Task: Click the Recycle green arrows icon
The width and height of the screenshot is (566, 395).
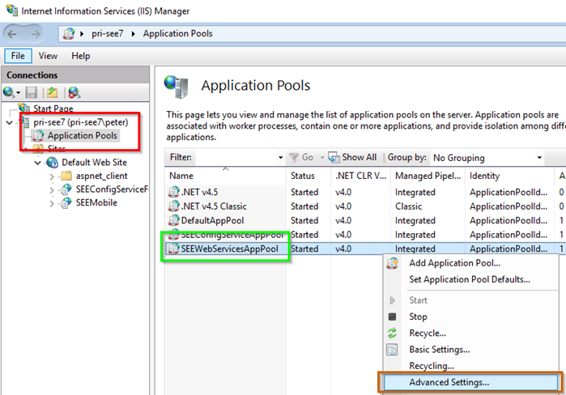Action: [x=393, y=333]
